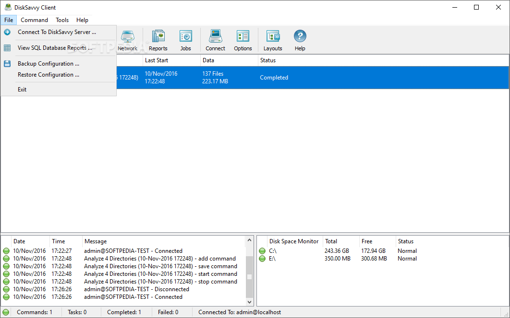Click the 172.94 GB free value

pyautogui.click(x=374, y=251)
